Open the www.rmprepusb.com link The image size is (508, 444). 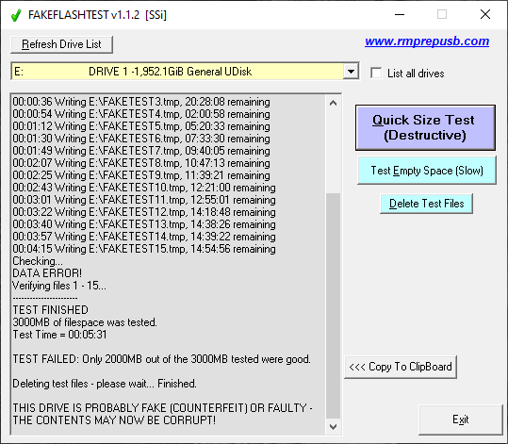point(427,41)
